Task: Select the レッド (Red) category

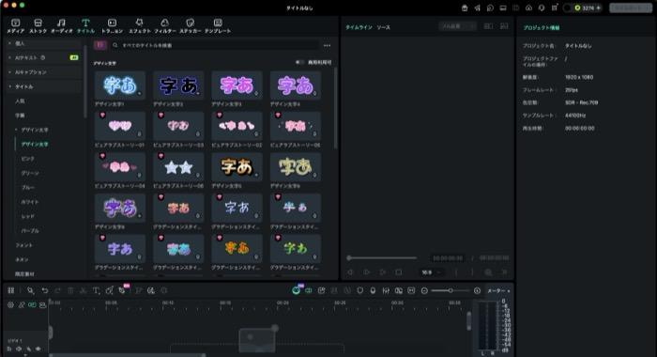Action: pyautogui.click(x=28, y=216)
